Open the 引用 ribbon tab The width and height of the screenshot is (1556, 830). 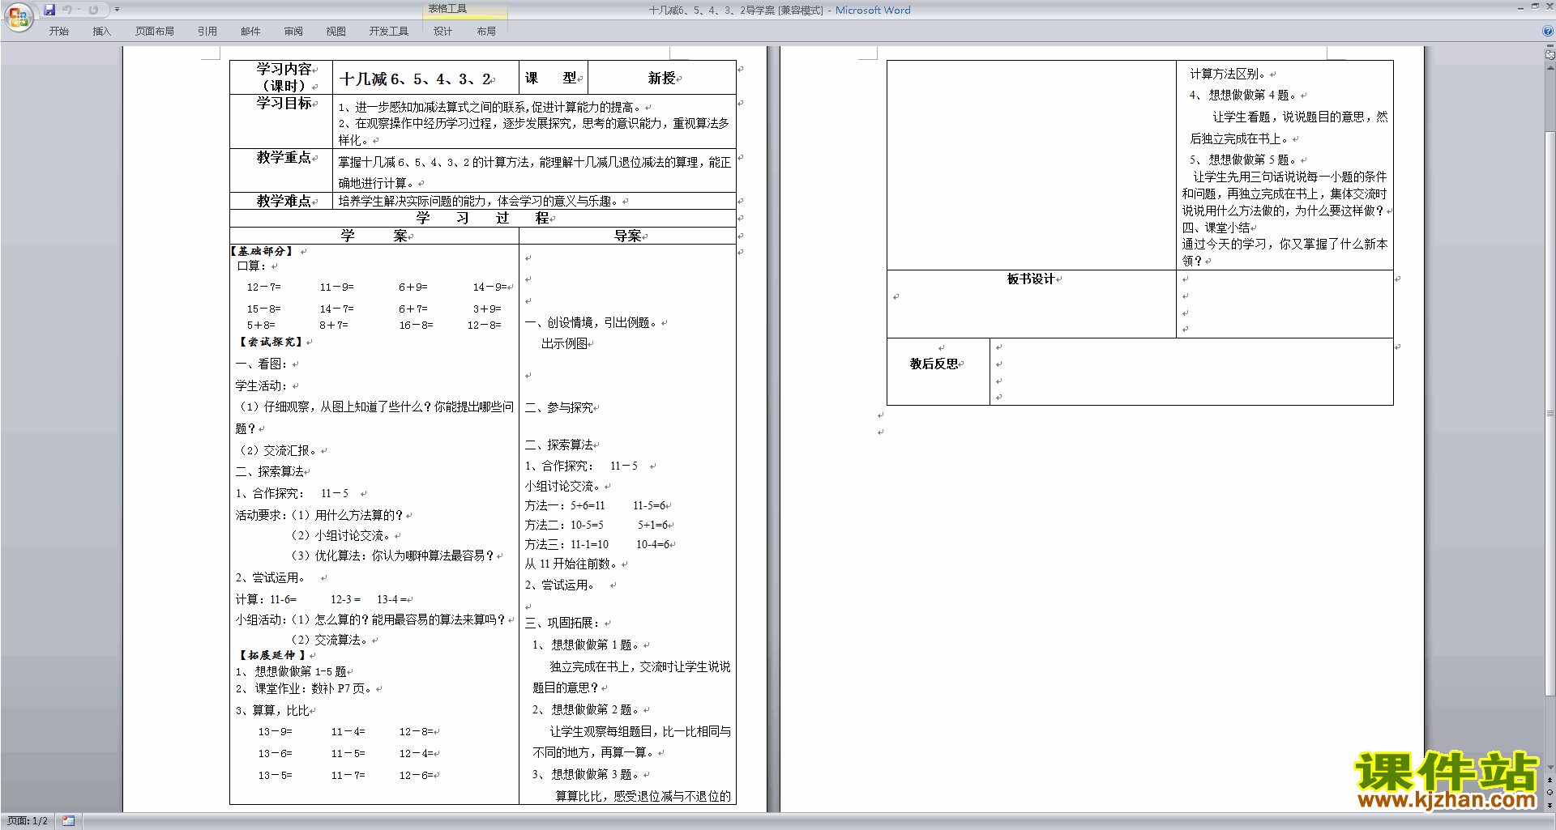[207, 31]
